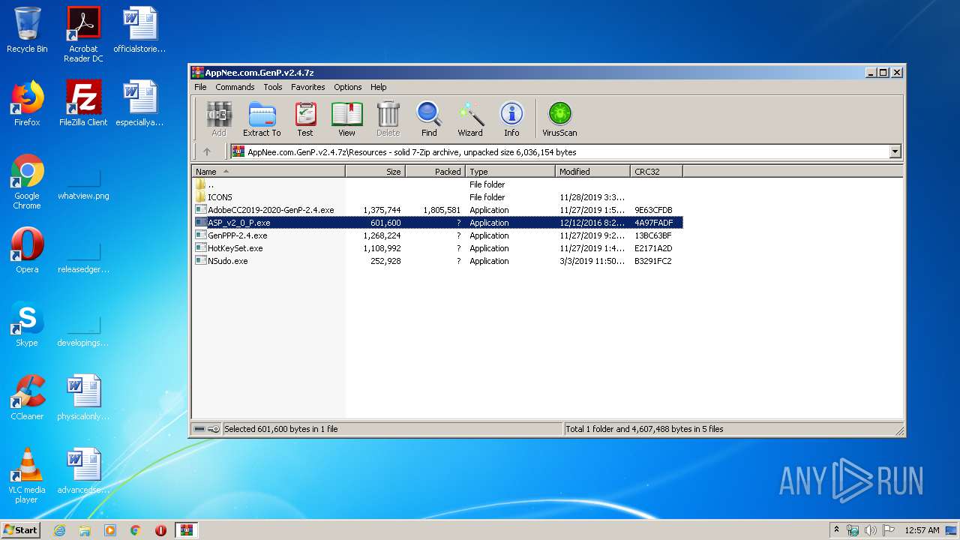
Task: Click the Extract To toolbar icon
Action: [262, 119]
